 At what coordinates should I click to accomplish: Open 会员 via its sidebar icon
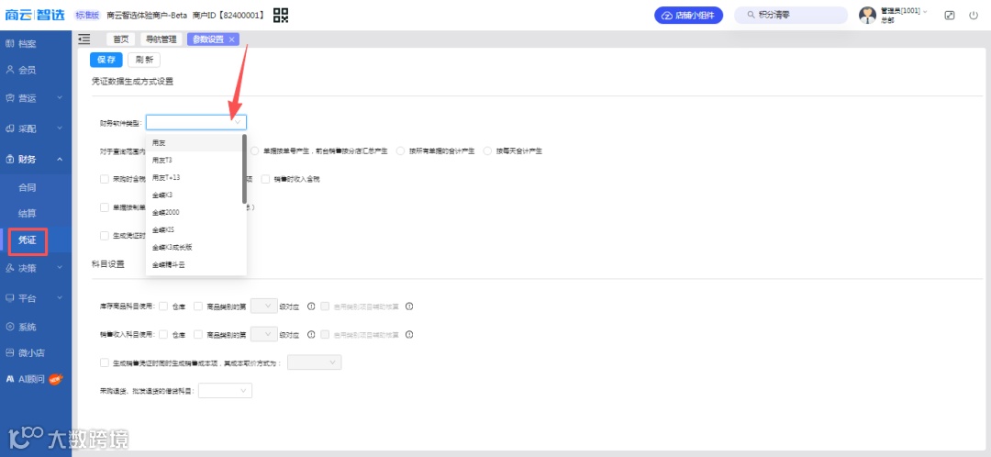[9, 70]
